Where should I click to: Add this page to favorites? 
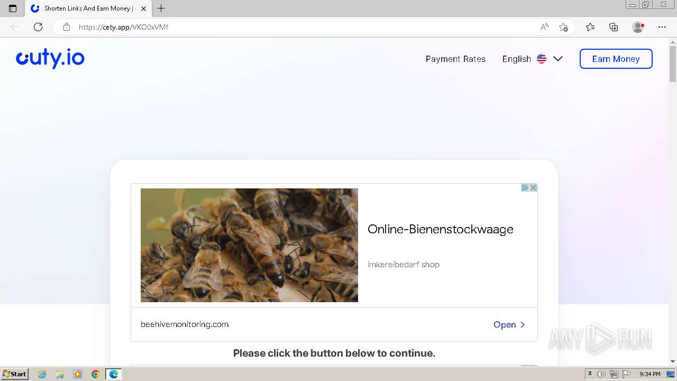pos(563,27)
